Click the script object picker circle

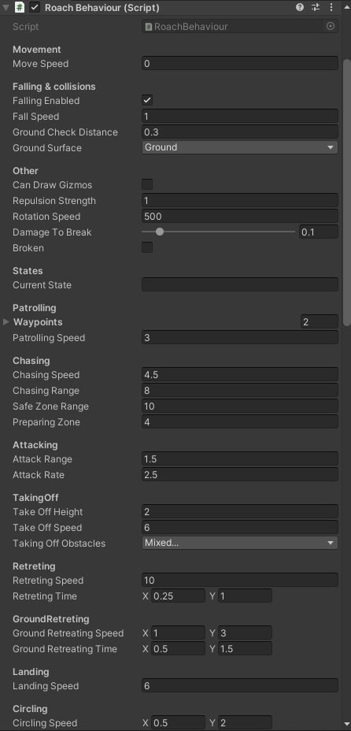331,27
